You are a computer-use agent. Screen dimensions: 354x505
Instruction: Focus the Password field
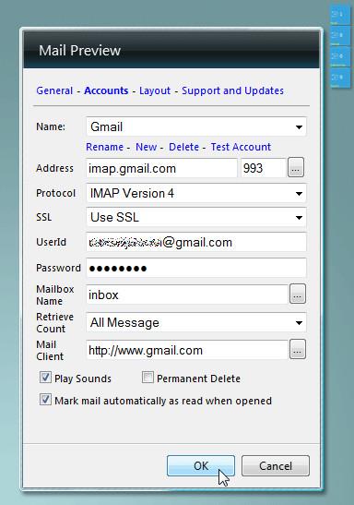(x=196, y=268)
